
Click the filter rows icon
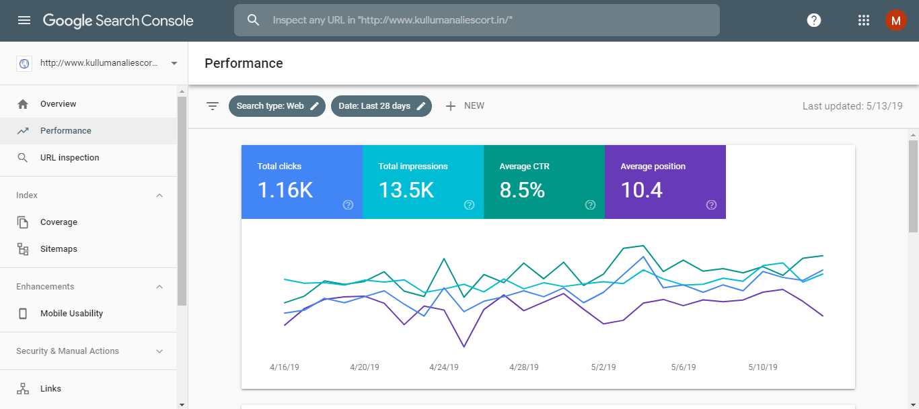click(x=213, y=106)
